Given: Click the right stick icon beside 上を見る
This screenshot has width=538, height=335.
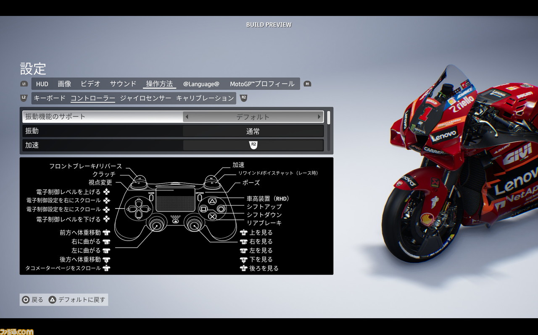Looking at the screenshot, I should point(243,233).
